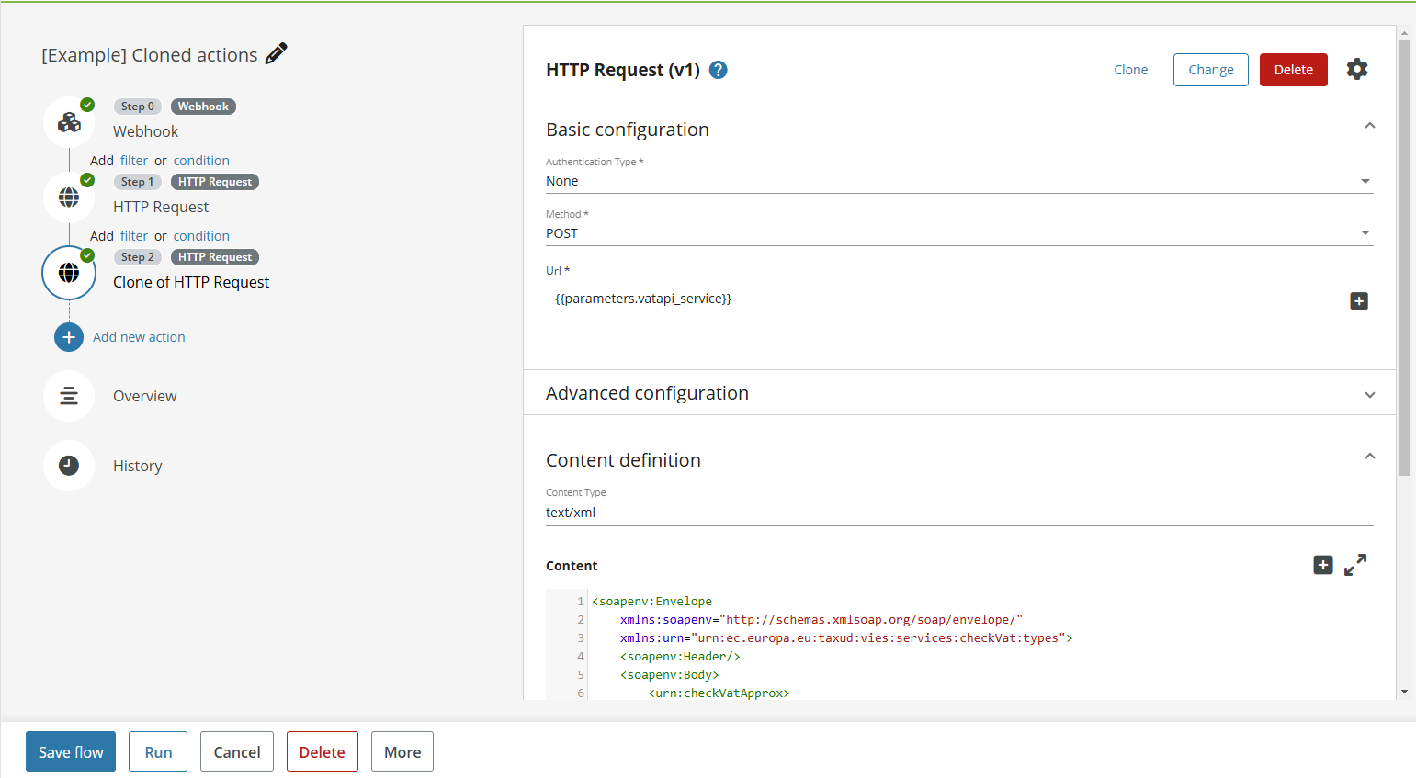Click the soapenv:Body line in editor
1416x778 pixels.
pos(670,675)
